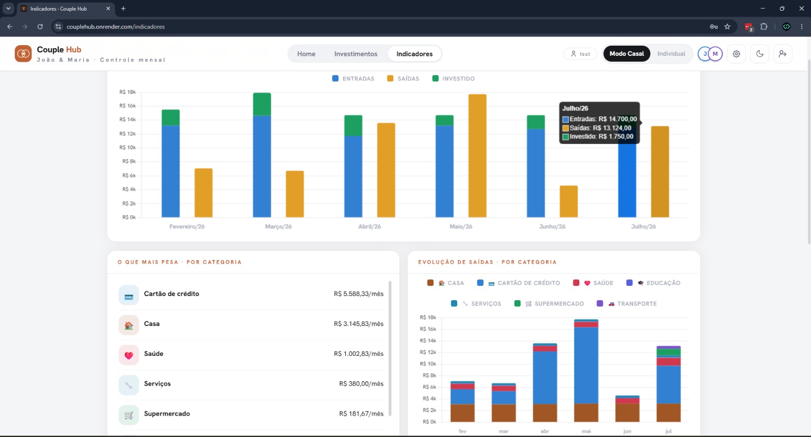811x437 pixels.
Task: Toggle CARTÃO DE CRÉDITO category in legend
Action: click(519, 283)
